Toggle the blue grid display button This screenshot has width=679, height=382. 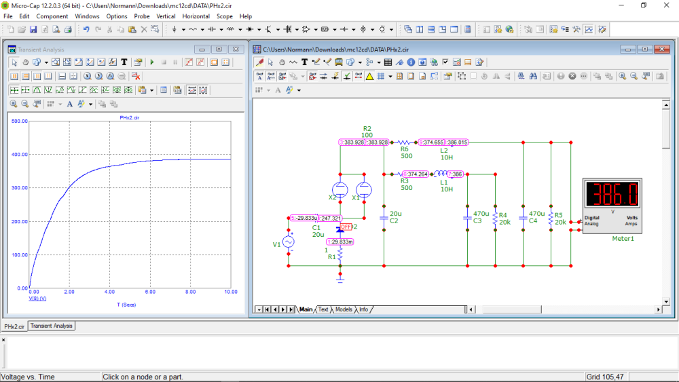(x=381, y=76)
